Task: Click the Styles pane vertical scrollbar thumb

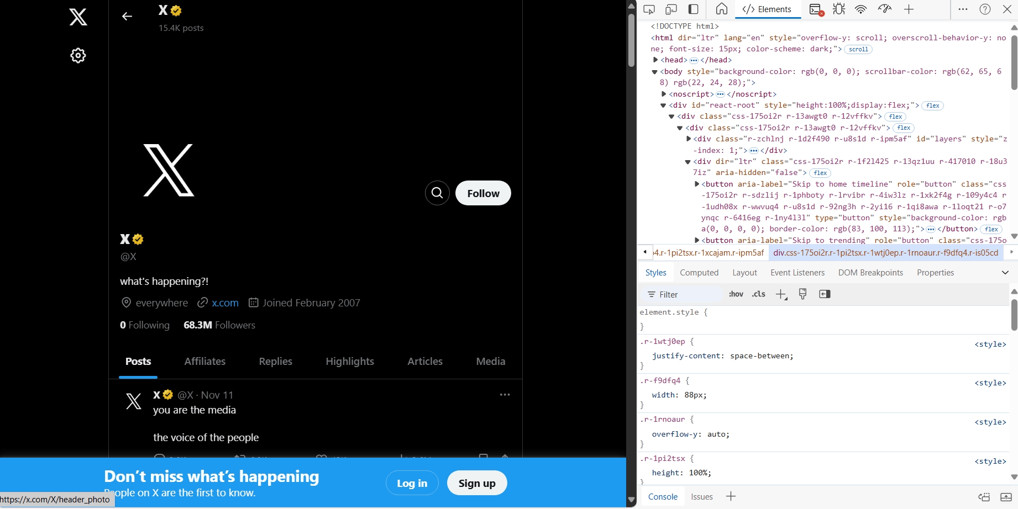Action: [x=1014, y=314]
